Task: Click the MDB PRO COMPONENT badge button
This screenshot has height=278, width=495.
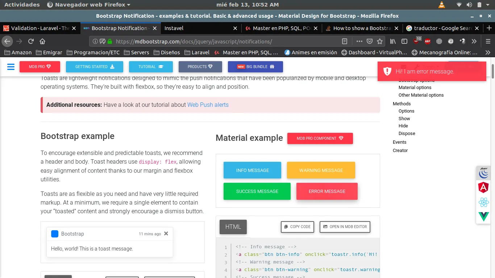Action: coord(320,138)
